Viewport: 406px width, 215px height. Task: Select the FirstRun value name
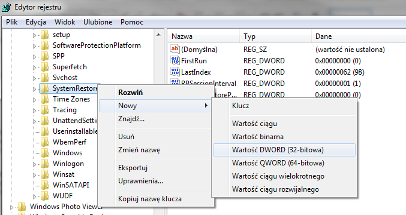click(194, 61)
